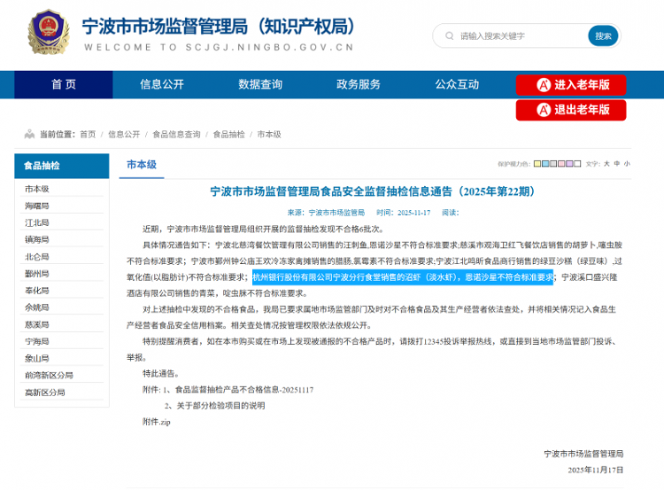
Task: Click the 进入老年版 senior mode button
Action: [x=570, y=85]
